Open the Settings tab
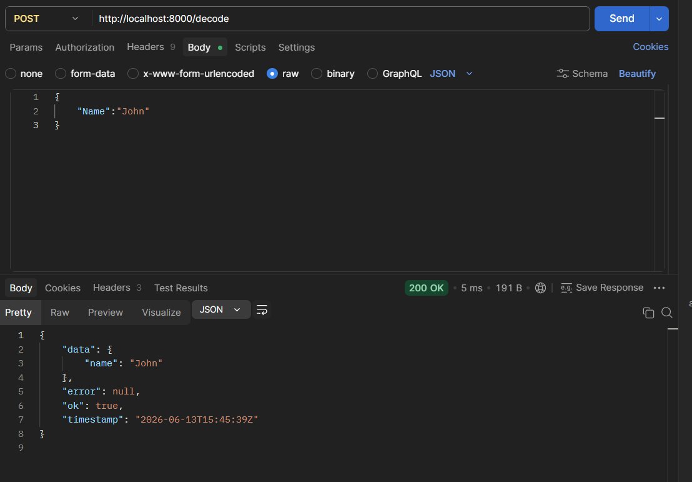692x482 pixels. pos(297,48)
